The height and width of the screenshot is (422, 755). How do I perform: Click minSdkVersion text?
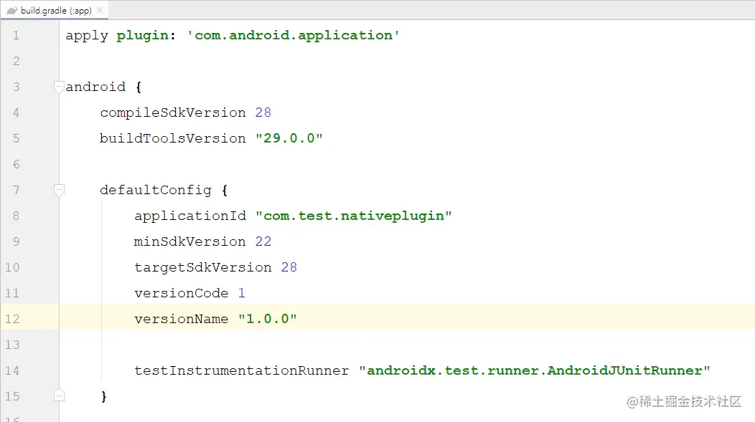190,241
